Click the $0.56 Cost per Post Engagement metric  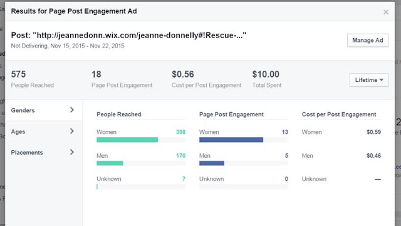click(x=206, y=79)
